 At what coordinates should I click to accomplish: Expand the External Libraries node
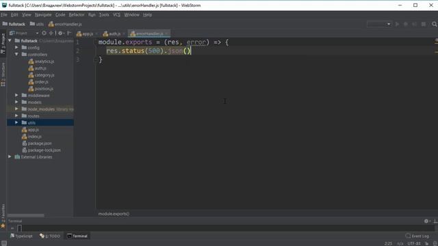pyautogui.click(x=10, y=156)
